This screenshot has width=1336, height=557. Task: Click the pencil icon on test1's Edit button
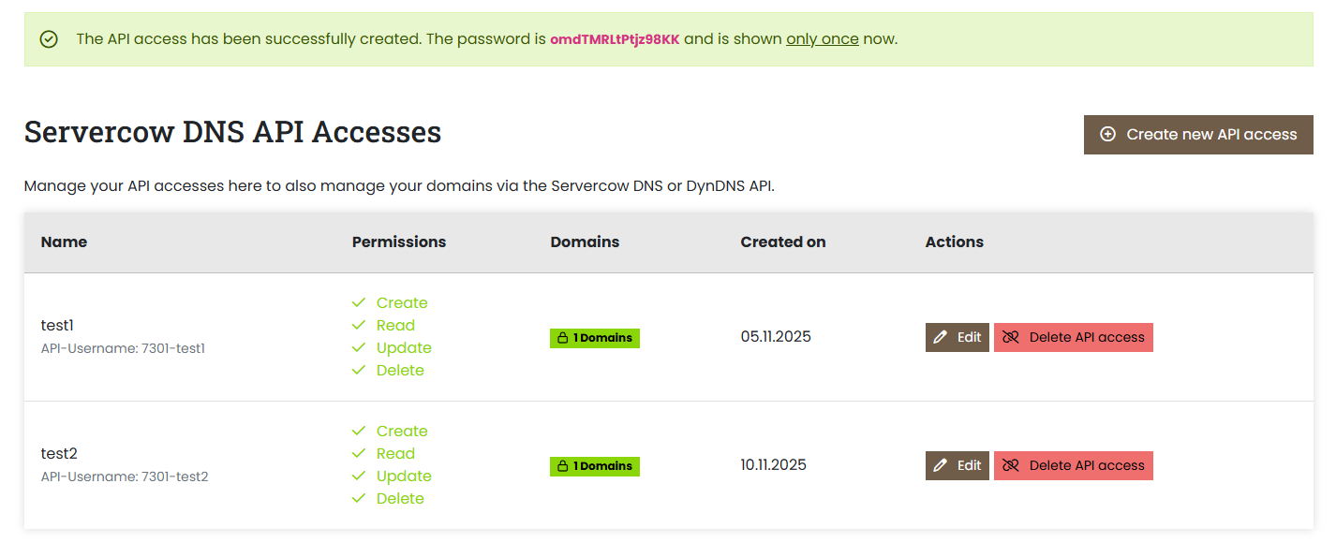(x=942, y=337)
